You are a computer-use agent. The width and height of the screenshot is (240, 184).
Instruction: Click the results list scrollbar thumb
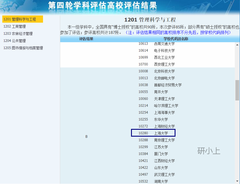pyautogui.click(x=237, y=90)
